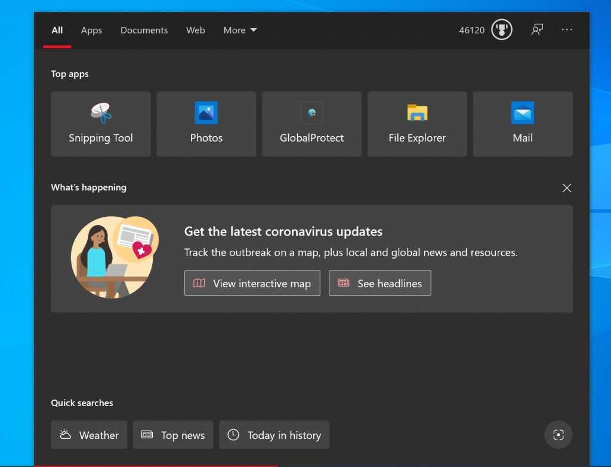
Task: Open the GlobalProtect app tile
Action: coord(311,124)
